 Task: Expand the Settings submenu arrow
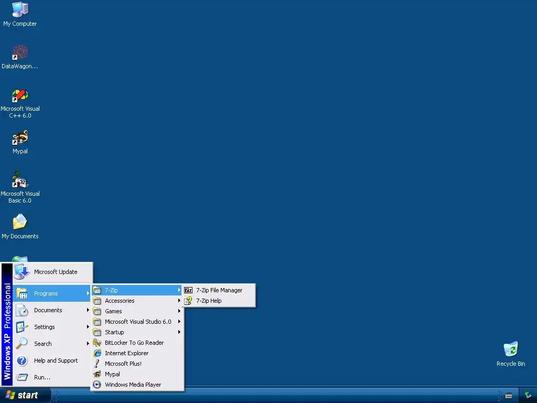pos(88,327)
